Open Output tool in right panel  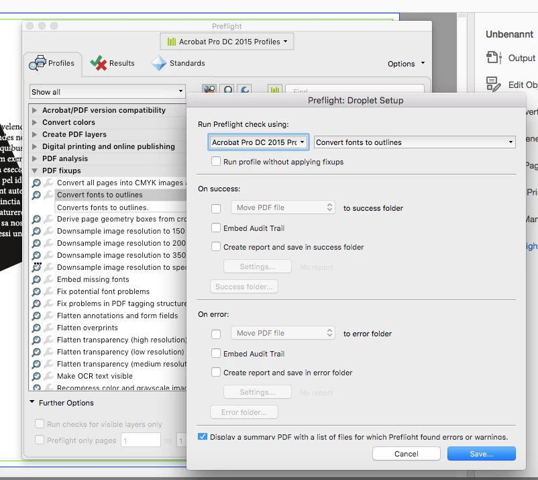coord(510,58)
